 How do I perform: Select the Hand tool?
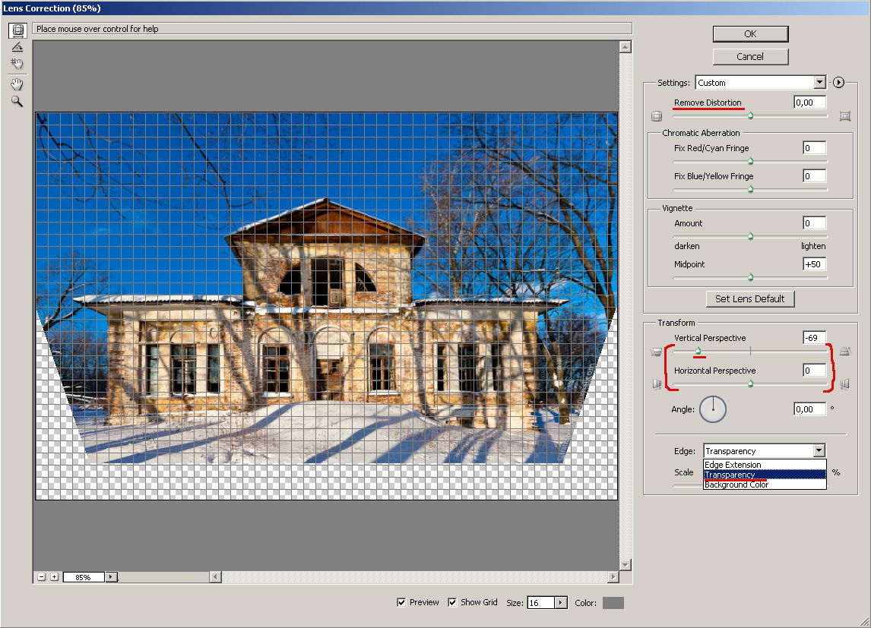pyautogui.click(x=17, y=84)
